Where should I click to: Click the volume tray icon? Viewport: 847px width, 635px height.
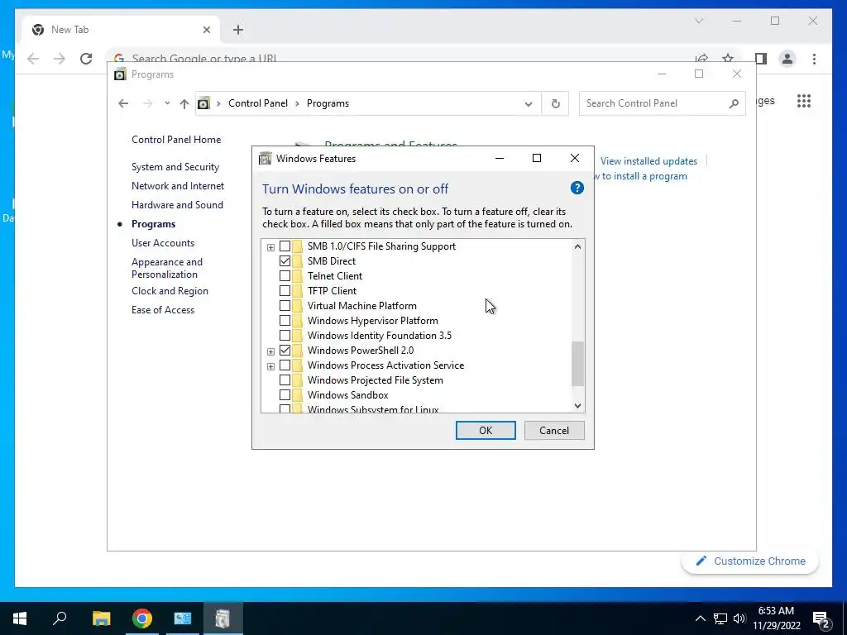(739, 618)
